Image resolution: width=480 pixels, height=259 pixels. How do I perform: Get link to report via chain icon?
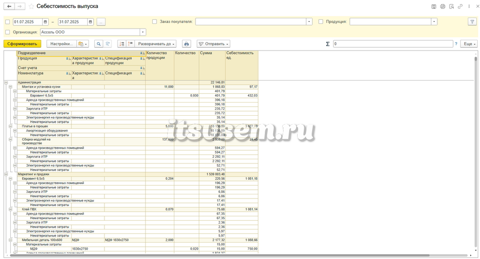click(460, 7)
